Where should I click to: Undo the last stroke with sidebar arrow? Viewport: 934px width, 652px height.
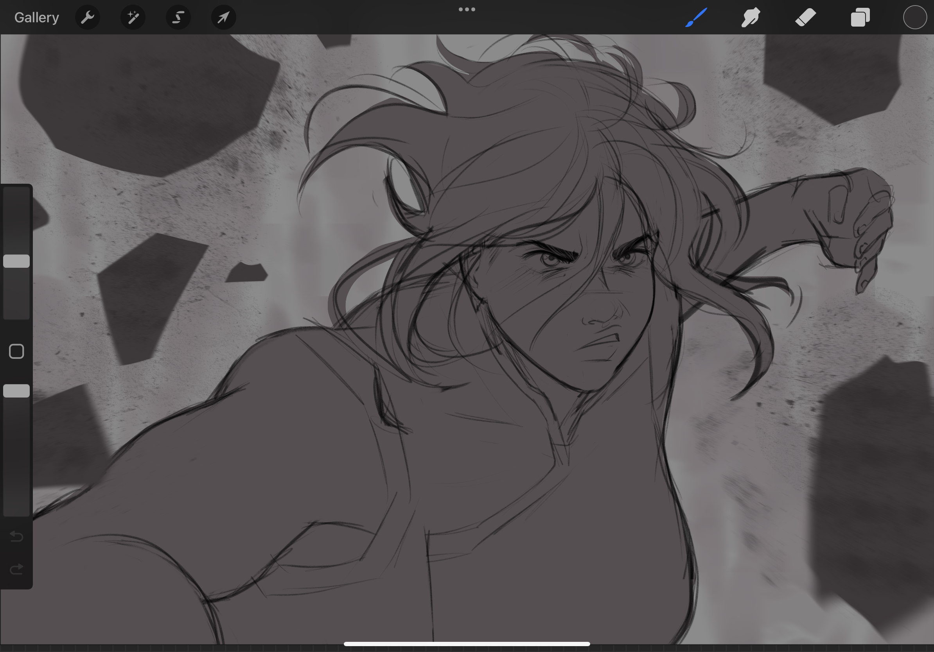click(16, 536)
